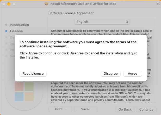Click the Print... button
This screenshot has width=161, height=115.
[x=60, y=109]
